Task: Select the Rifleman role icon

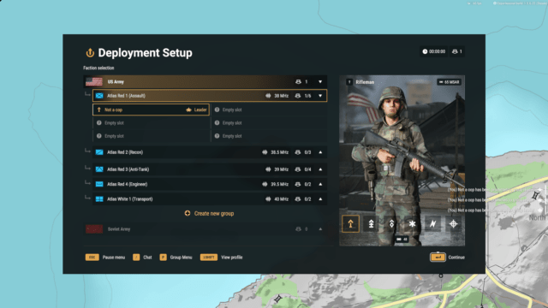Action: (x=350, y=224)
